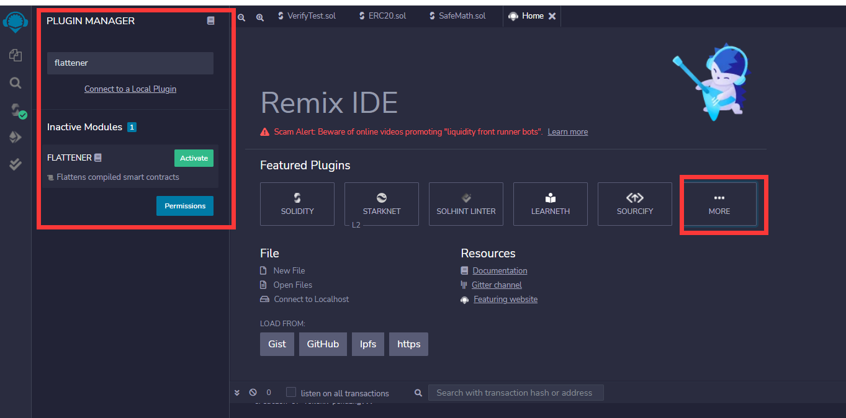Open the STARKNET featured plugin
The width and height of the screenshot is (846, 418).
tap(382, 203)
